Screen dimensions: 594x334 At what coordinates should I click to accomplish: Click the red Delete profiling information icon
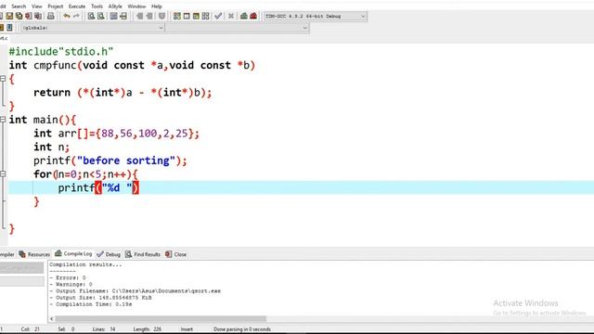click(x=253, y=16)
